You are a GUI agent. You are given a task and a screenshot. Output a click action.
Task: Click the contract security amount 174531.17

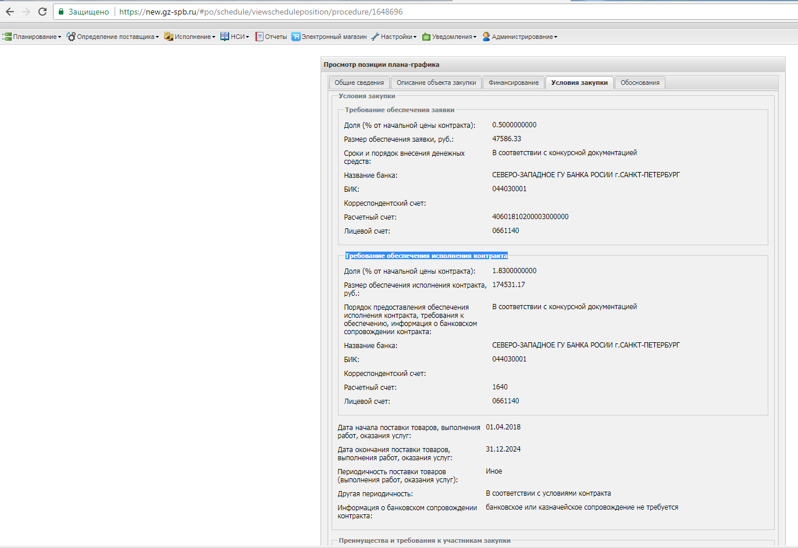[x=508, y=285]
